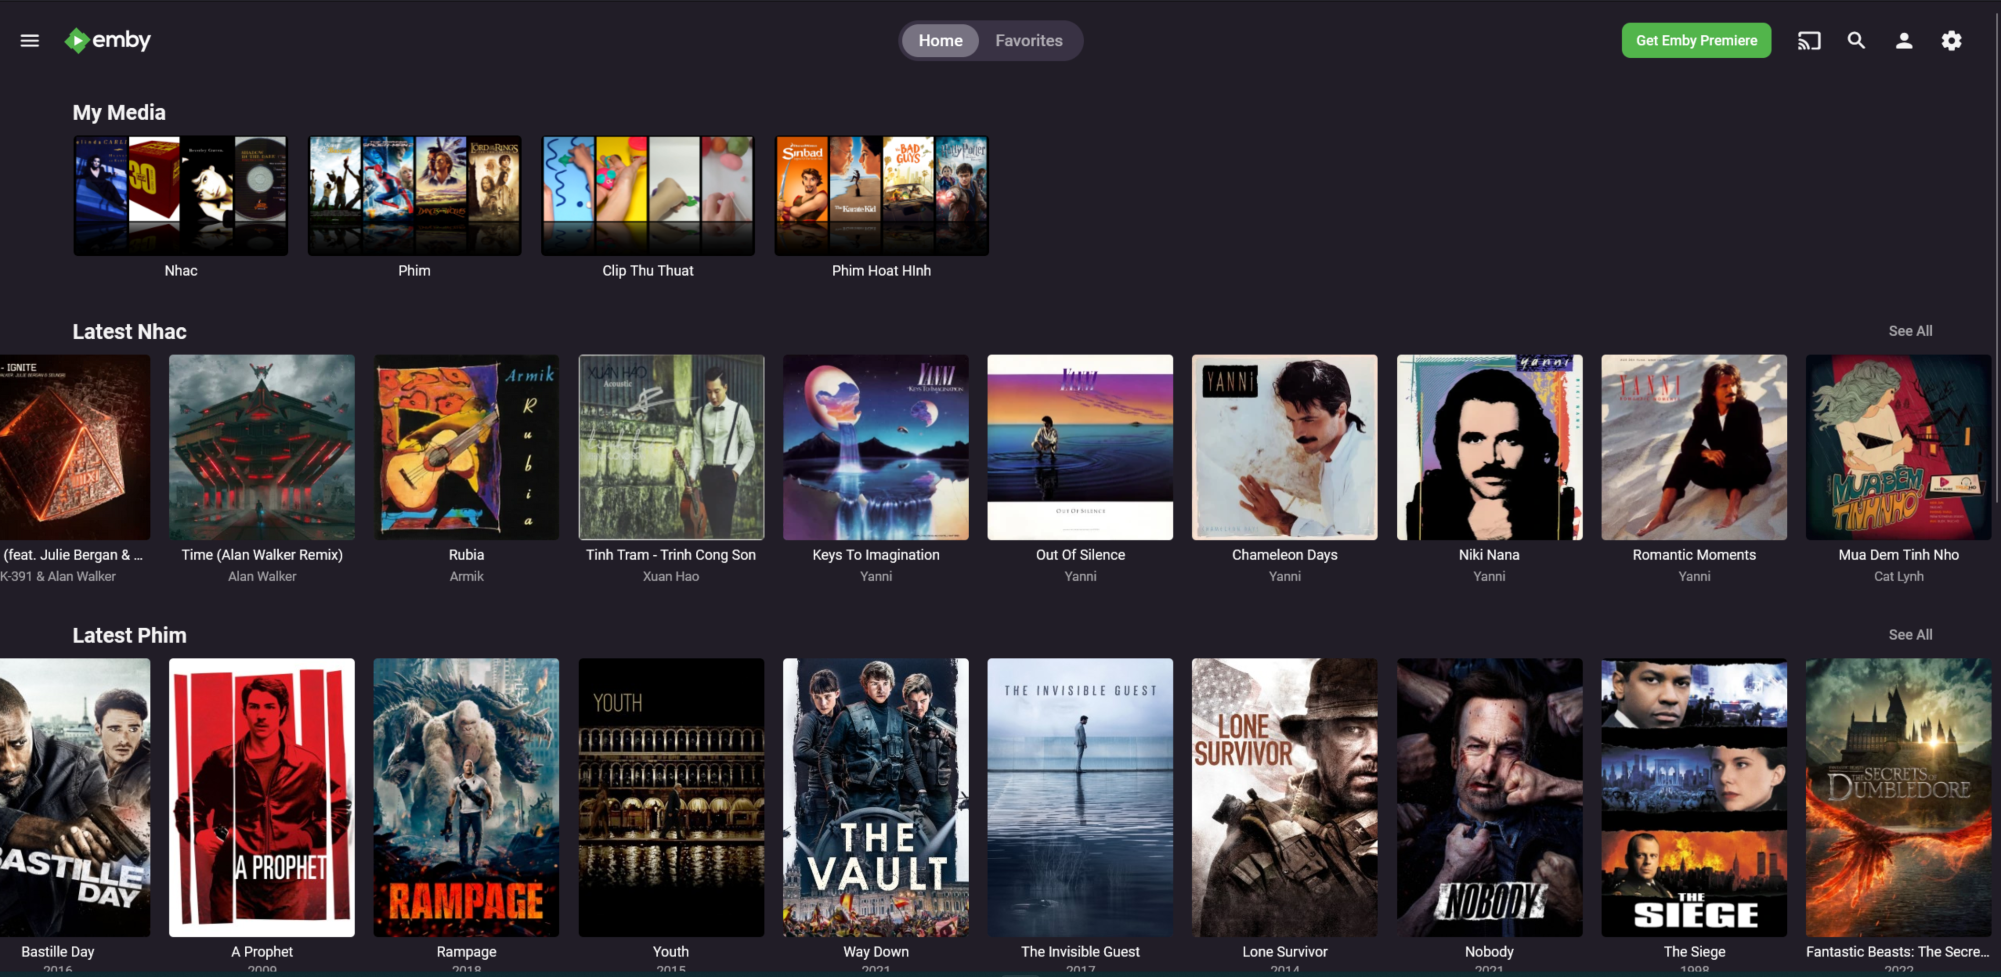Image resolution: width=2001 pixels, height=977 pixels.
Task: Switch to the Favorites tab
Action: pyautogui.click(x=1028, y=40)
